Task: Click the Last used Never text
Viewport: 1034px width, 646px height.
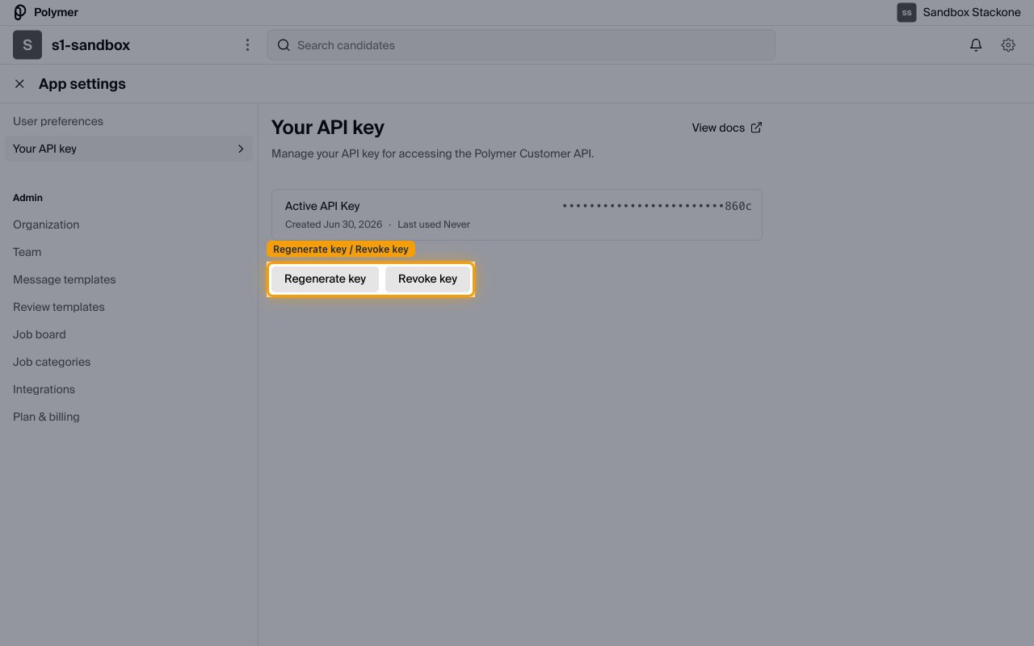Action: (434, 224)
